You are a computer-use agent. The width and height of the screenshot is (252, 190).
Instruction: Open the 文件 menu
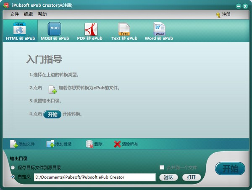[14, 14]
